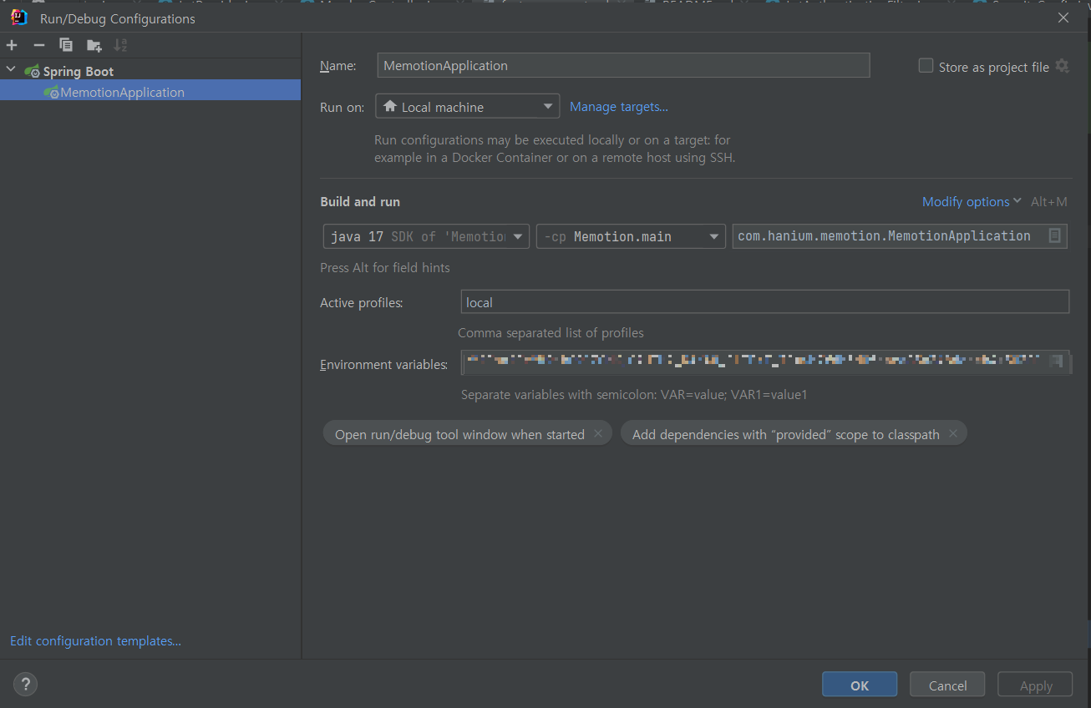Remove provided scope dependencies option

(952, 433)
